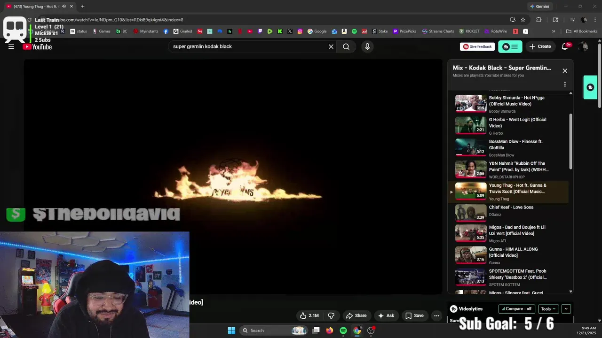Click the teal TubeBuddy menu button

(510, 46)
